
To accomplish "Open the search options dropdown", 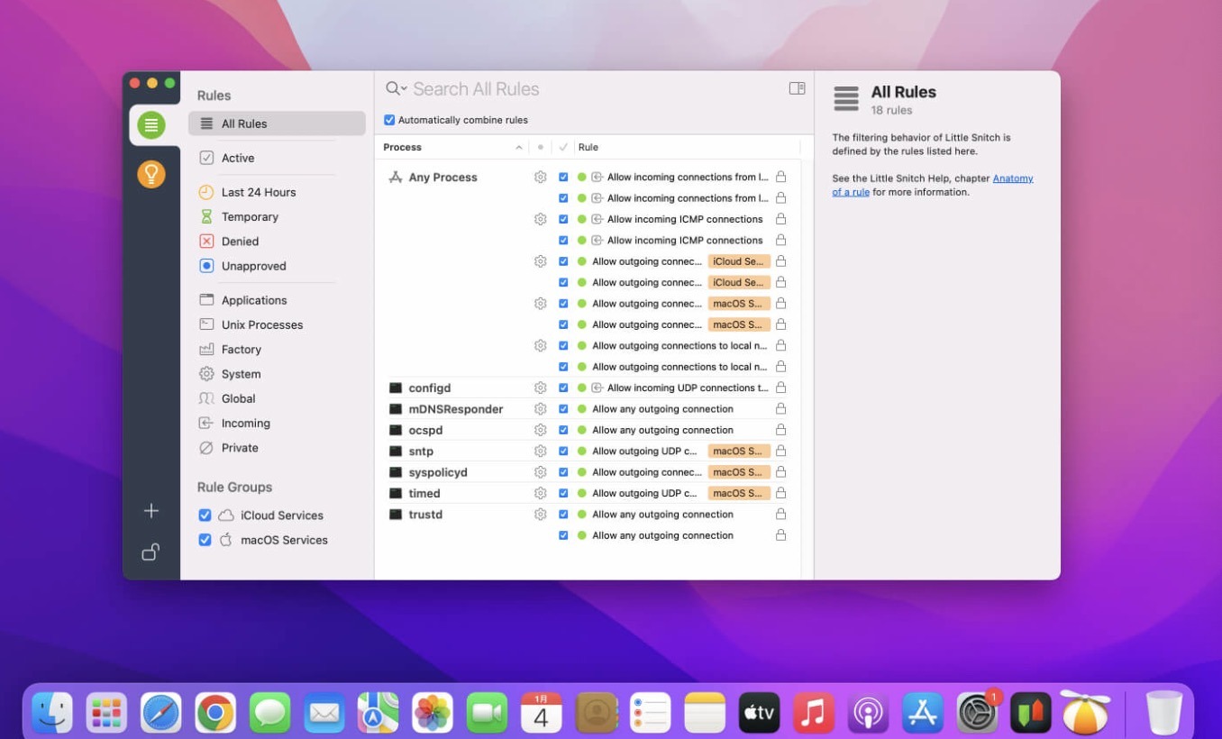I will click(x=396, y=88).
